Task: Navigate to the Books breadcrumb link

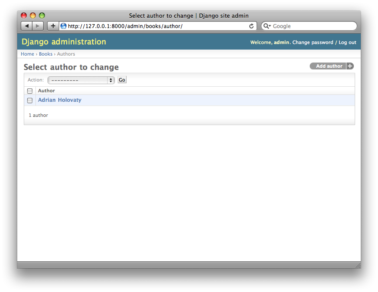Action: point(45,54)
